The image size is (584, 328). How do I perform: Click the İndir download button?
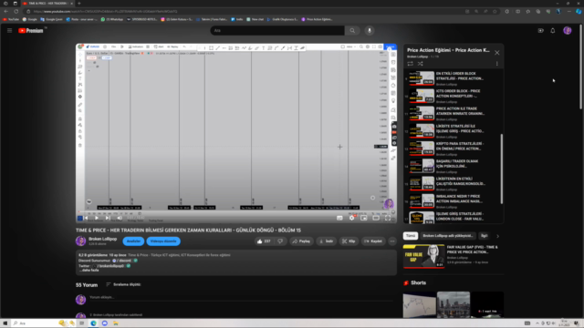(327, 241)
